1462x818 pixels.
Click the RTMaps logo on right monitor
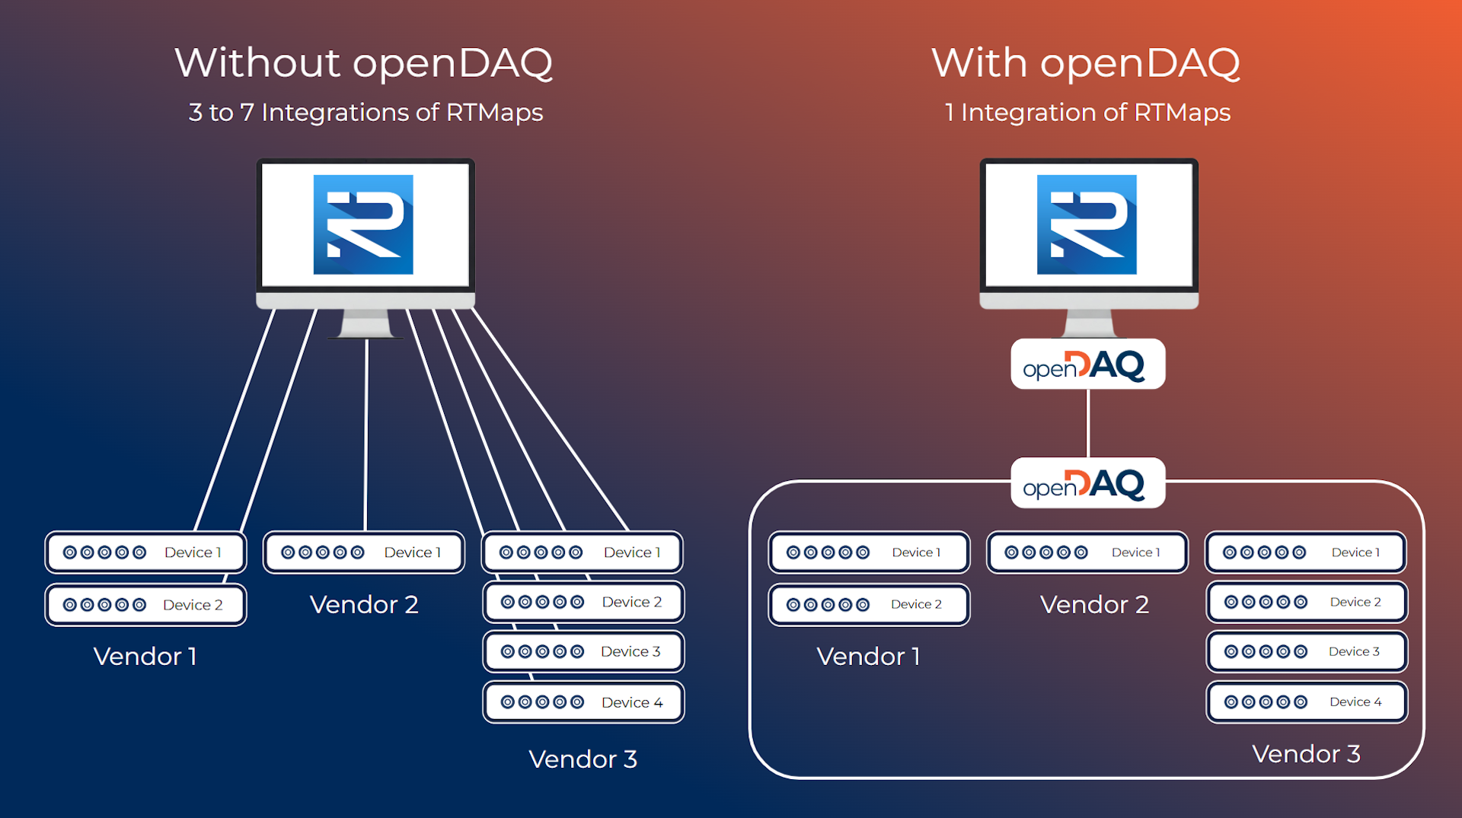click(x=1087, y=224)
